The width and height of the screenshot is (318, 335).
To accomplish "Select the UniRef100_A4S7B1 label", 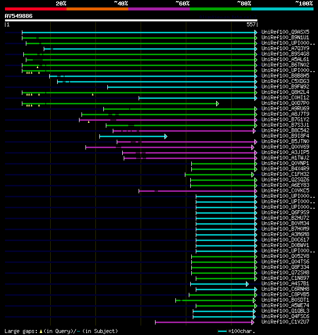I will click(x=285, y=284).
